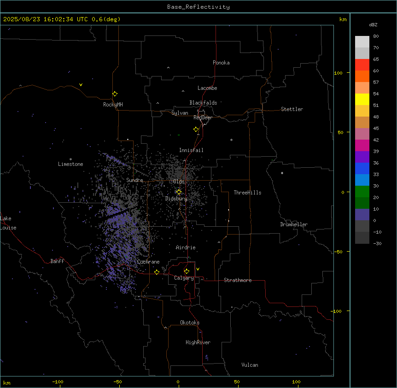Click the asterisk marker east of Innisfail
The height and width of the screenshot is (388, 397).
pyautogui.click(x=231, y=140)
